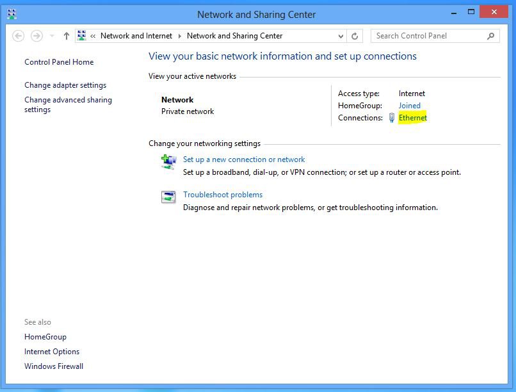This screenshot has width=516, height=392.
Task: Go up one level with up arrow
Action: 67,36
